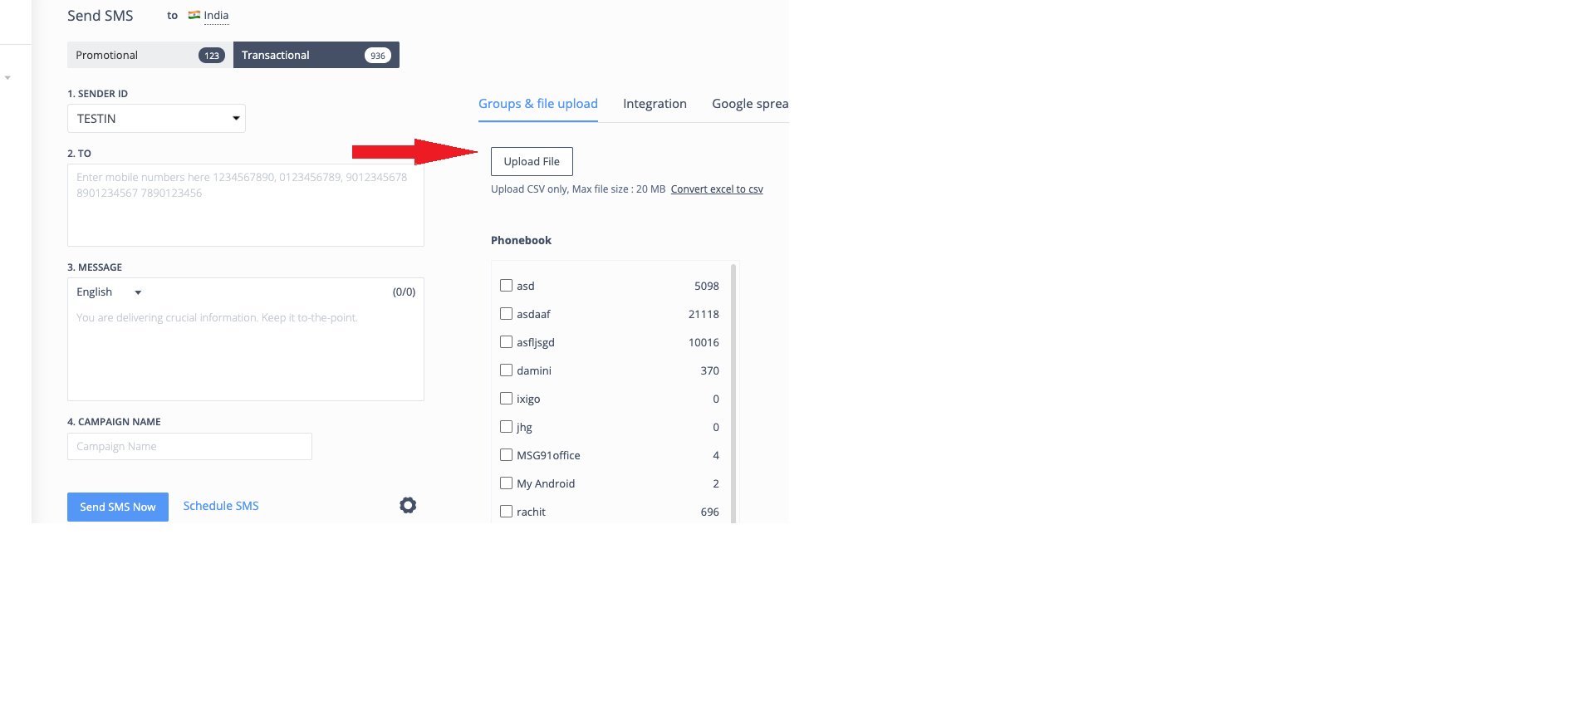Enable the rachit phonebook checkbox
The height and width of the screenshot is (701, 1579).
506,512
